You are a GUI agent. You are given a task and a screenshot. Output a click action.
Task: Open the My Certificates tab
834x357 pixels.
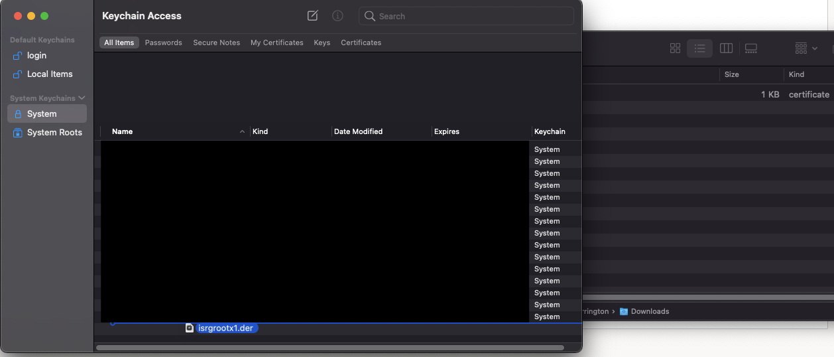pos(277,42)
